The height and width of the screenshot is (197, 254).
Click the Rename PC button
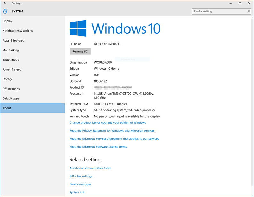pos(80,51)
